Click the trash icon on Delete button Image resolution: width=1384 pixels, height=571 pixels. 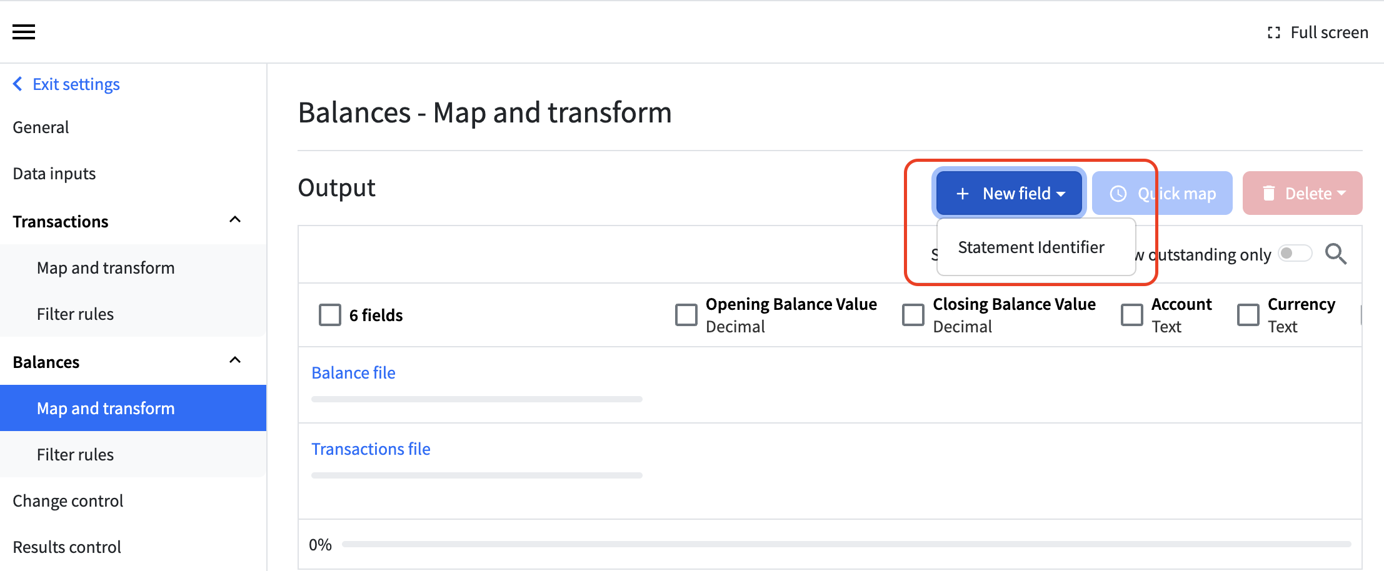1268,193
